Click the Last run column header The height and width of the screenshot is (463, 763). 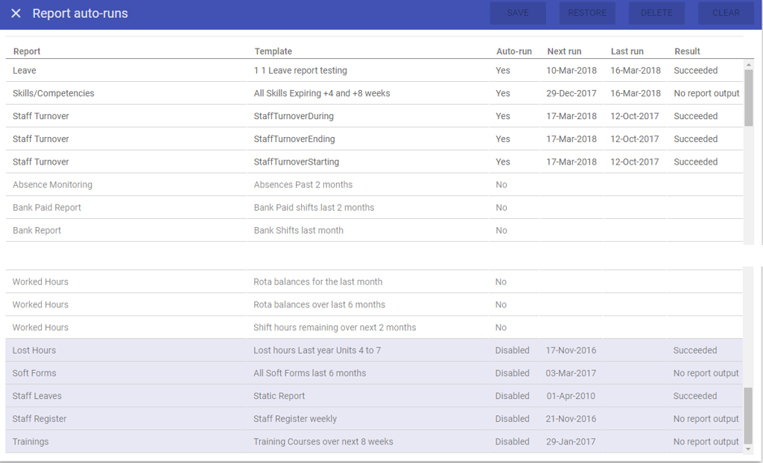(x=627, y=51)
